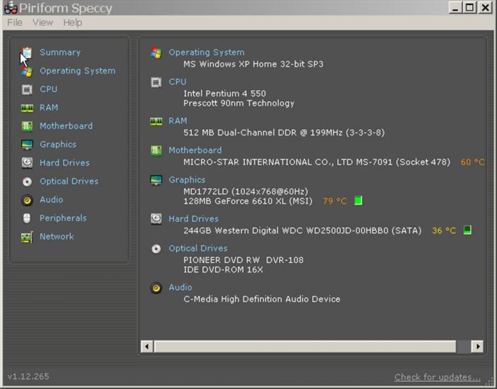Viewport: 497px width, 389px height.
Task: Click the motherboard 60 °C temperature value
Action: coord(473,162)
